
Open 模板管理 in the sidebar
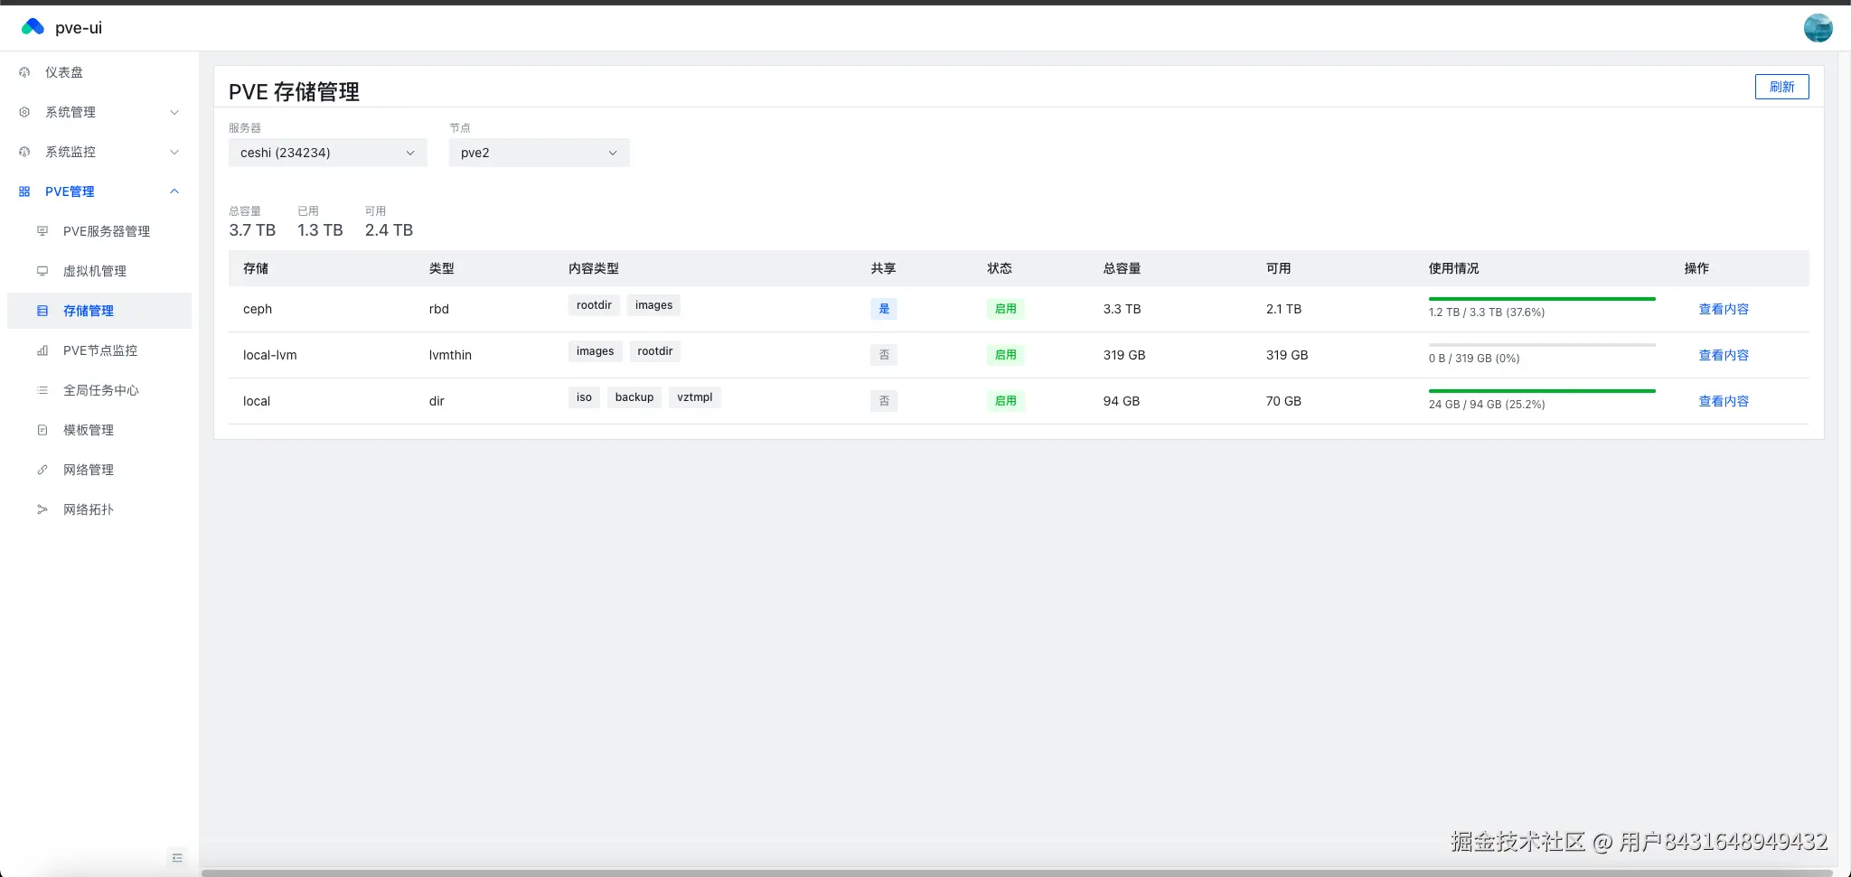[99, 430]
